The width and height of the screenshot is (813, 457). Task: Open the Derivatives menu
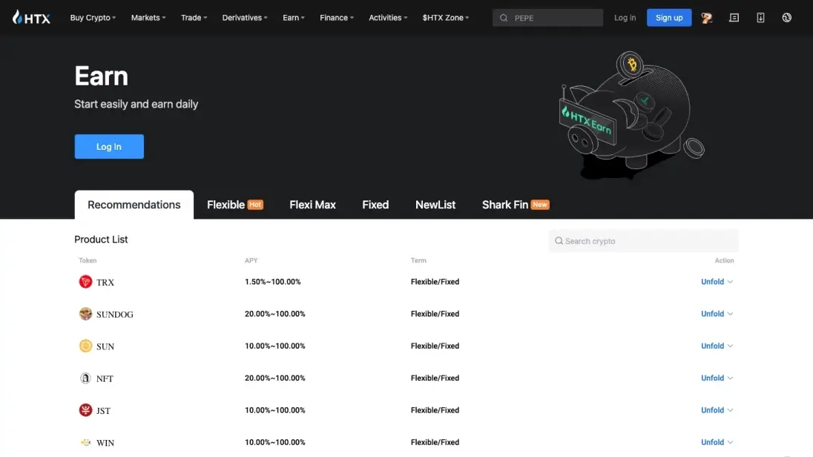click(x=245, y=18)
